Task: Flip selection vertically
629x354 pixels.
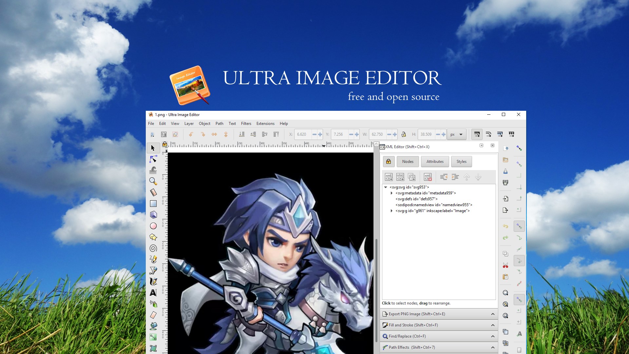Action: click(226, 134)
